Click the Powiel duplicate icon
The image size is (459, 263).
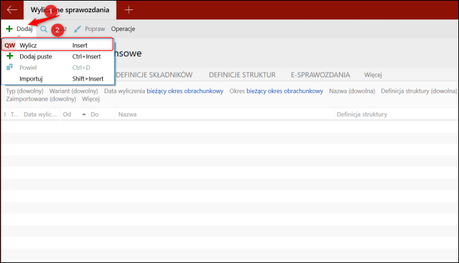[x=9, y=67]
